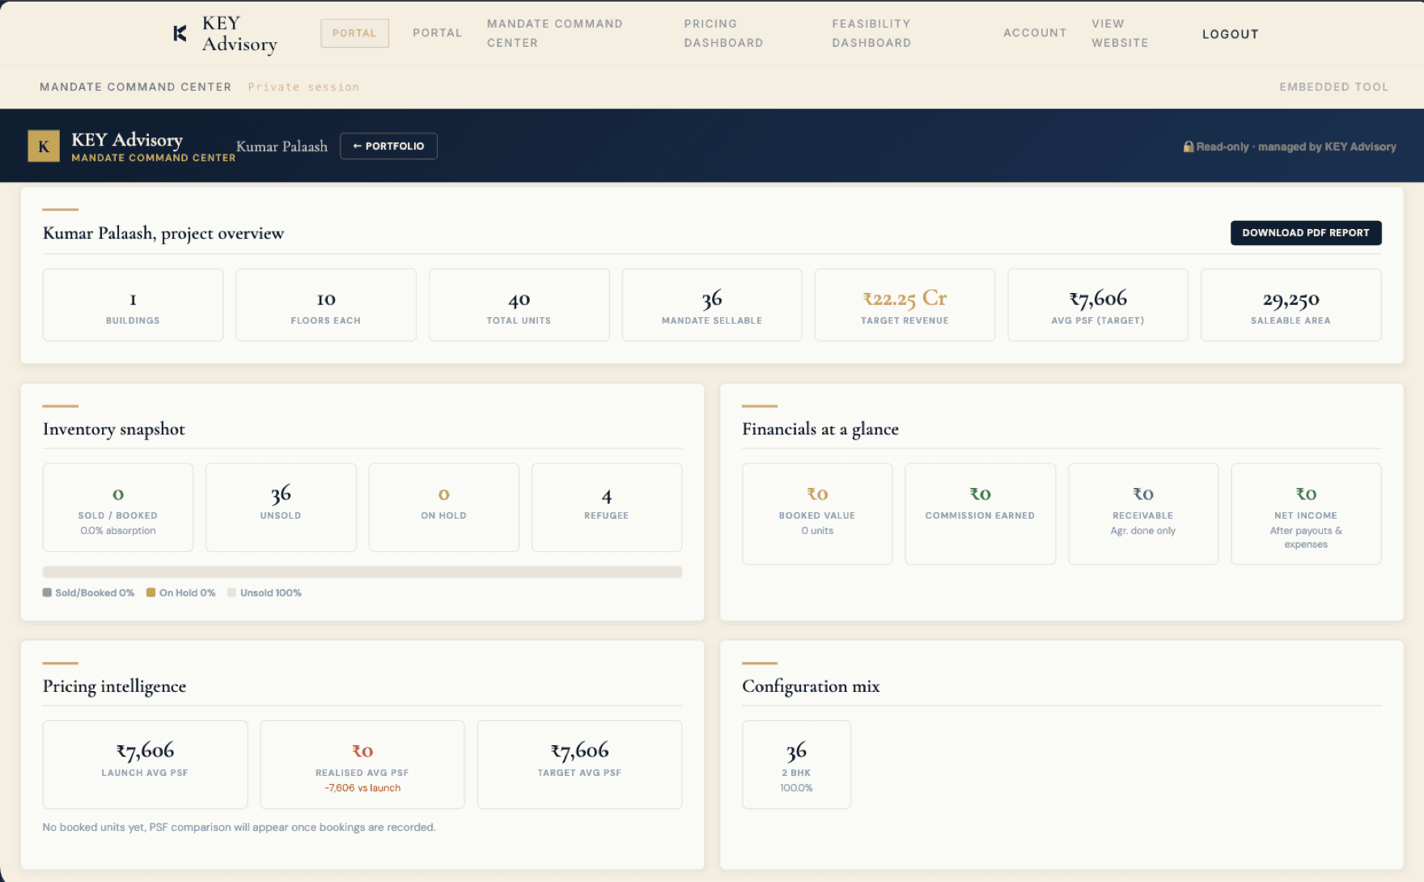Click the absorption progress bar under inventory
Screen dimensions: 1424x882
[362, 572]
